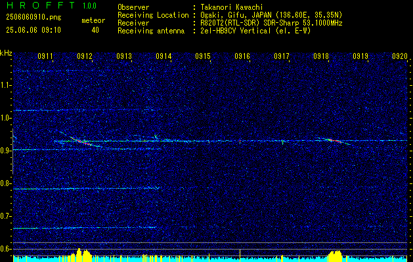Click the 0.9 frequency axis label
Image resolution: width=413 pixels, height=262 pixels.
6,151
